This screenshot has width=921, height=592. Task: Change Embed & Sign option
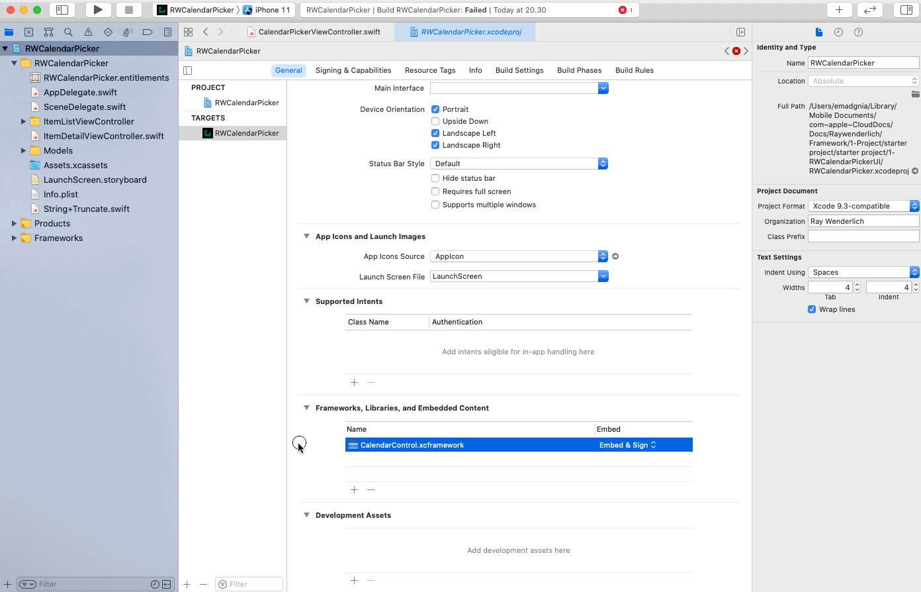[x=627, y=445]
